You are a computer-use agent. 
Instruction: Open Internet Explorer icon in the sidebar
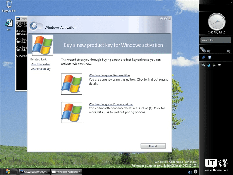[203, 57]
